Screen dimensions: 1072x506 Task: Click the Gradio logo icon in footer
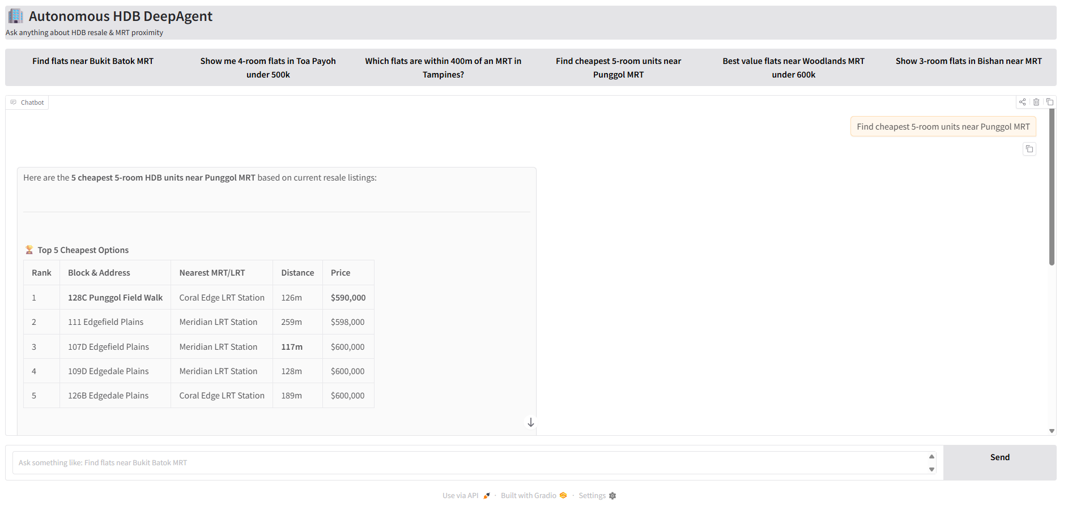(563, 496)
